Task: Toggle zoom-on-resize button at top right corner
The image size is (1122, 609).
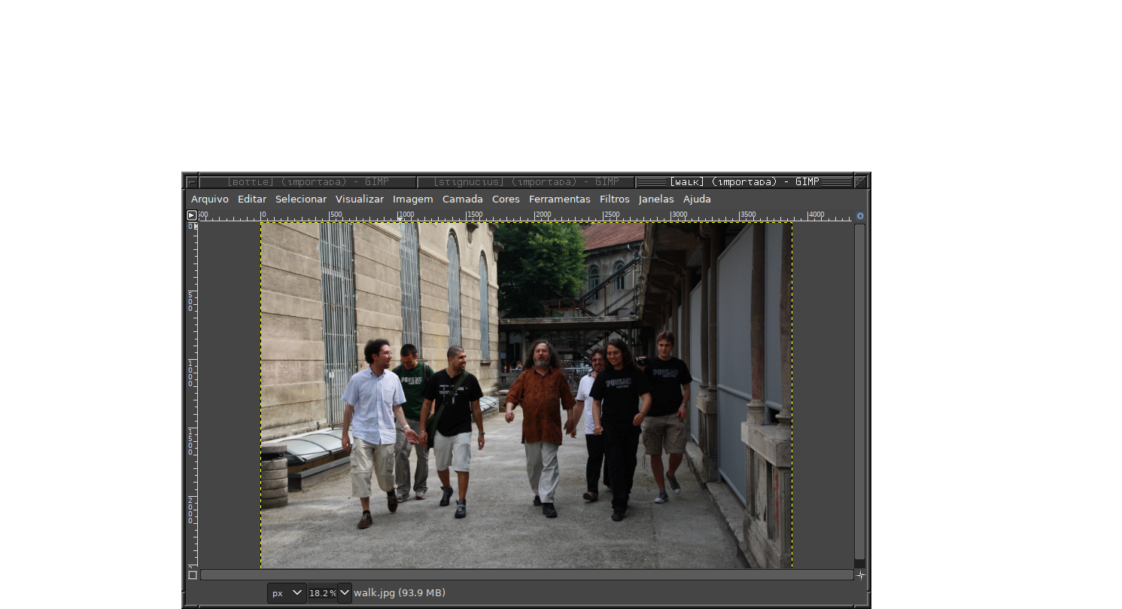Action: (860, 216)
